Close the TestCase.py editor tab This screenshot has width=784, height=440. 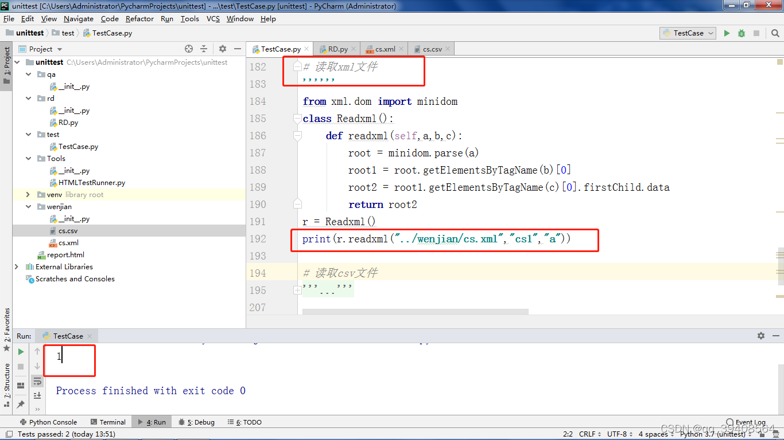pos(307,49)
